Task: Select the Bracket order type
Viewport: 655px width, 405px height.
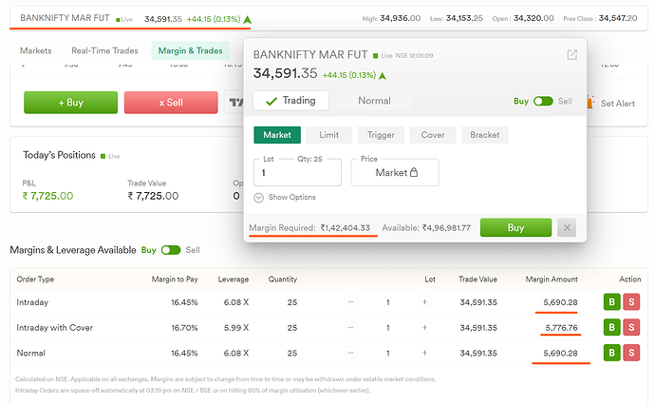Action: 484,135
